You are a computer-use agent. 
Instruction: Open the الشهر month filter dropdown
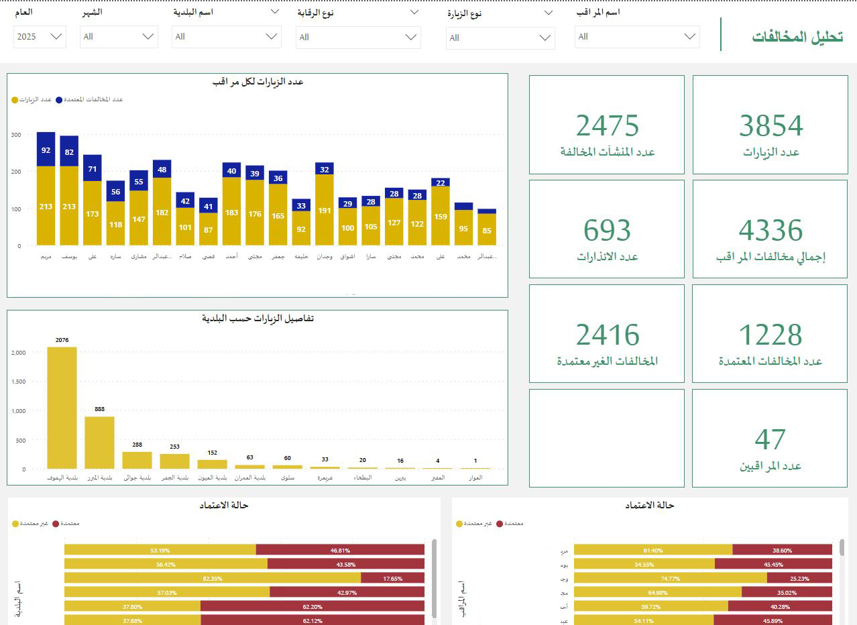(x=119, y=37)
